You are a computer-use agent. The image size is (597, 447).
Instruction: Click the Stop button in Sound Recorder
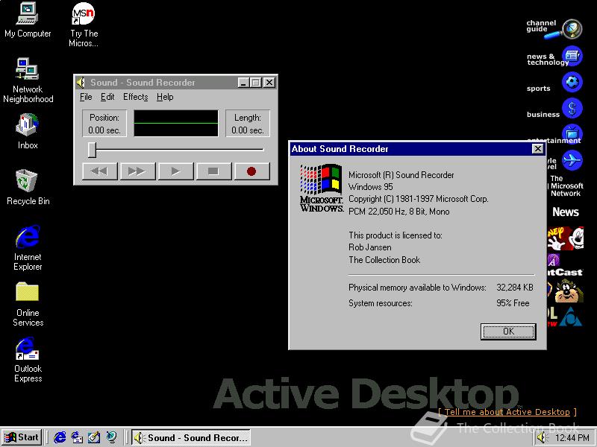(x=213, y=171)
